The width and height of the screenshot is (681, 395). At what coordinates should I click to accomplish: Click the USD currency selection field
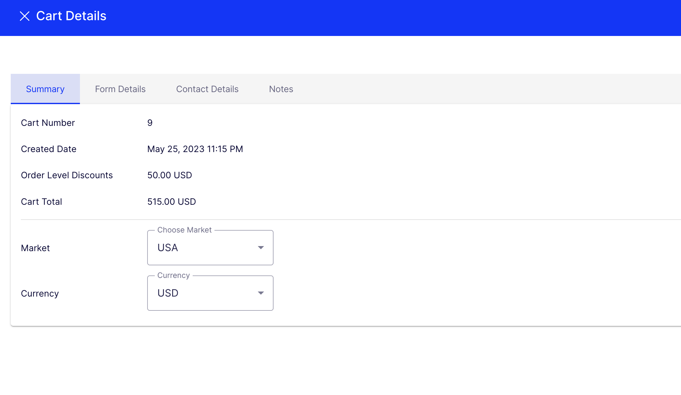pos(202,293)
